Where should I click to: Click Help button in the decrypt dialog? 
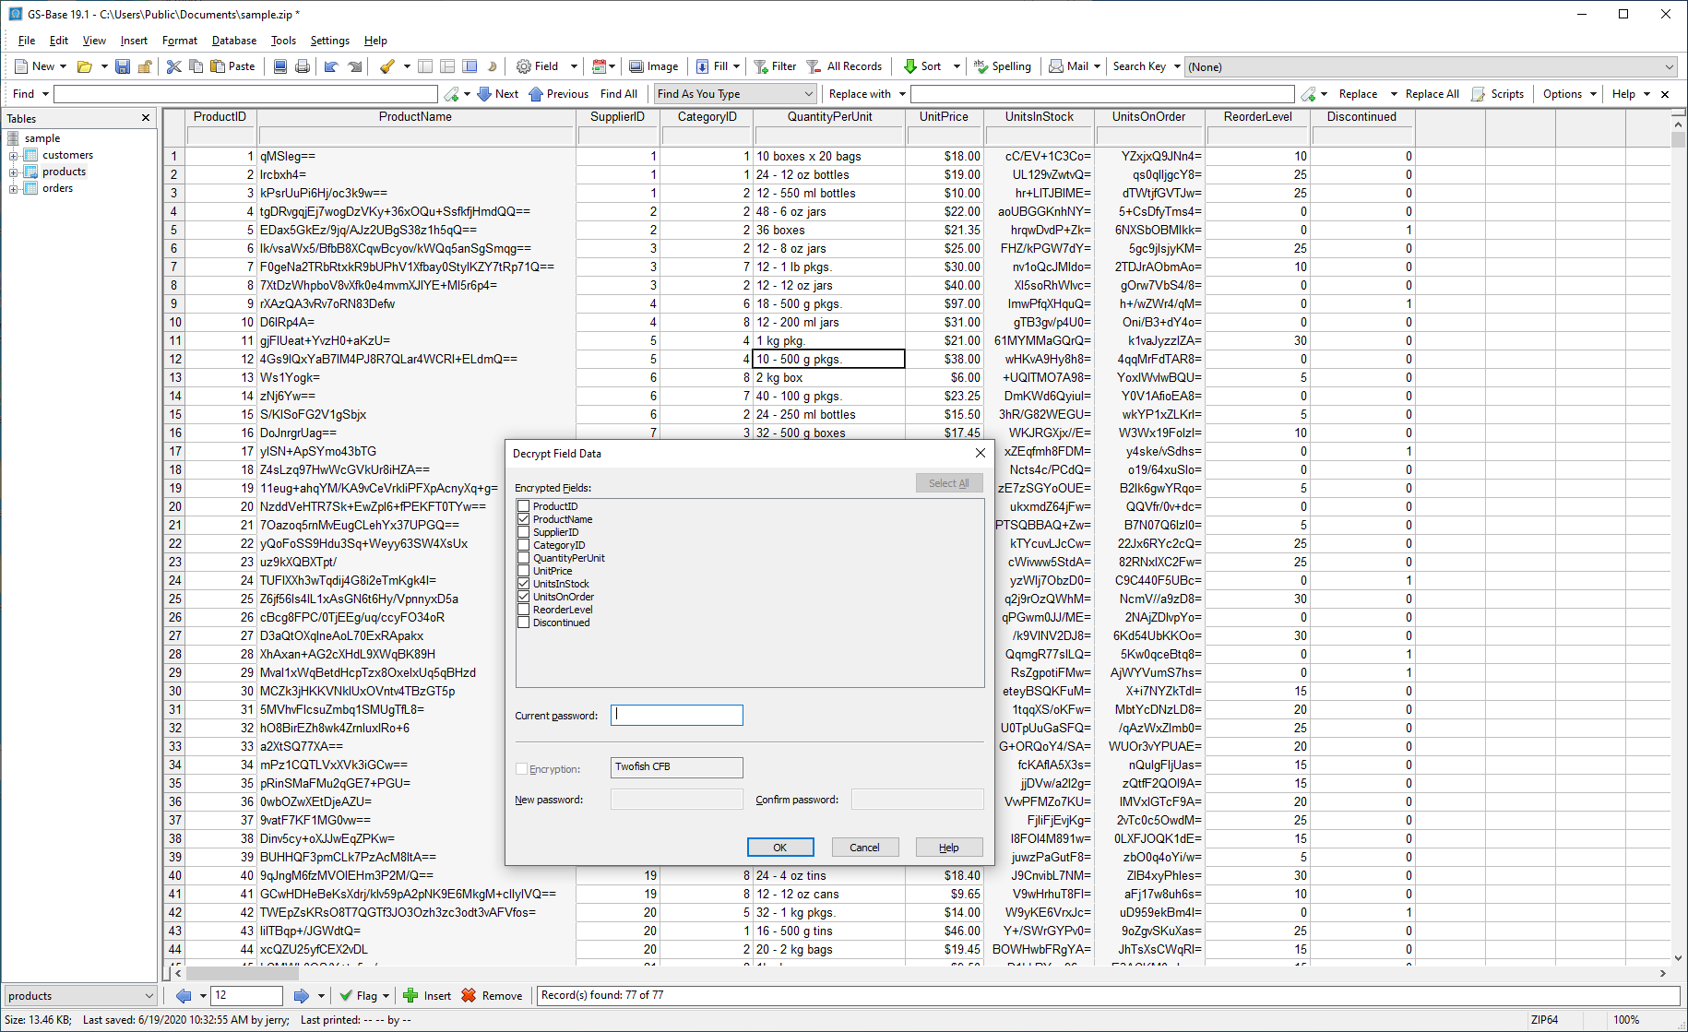[x=949, y=848]
